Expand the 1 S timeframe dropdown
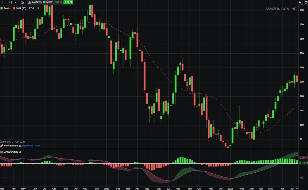The width and height of the screenshot is (308, 190). (x=12, y=2)
